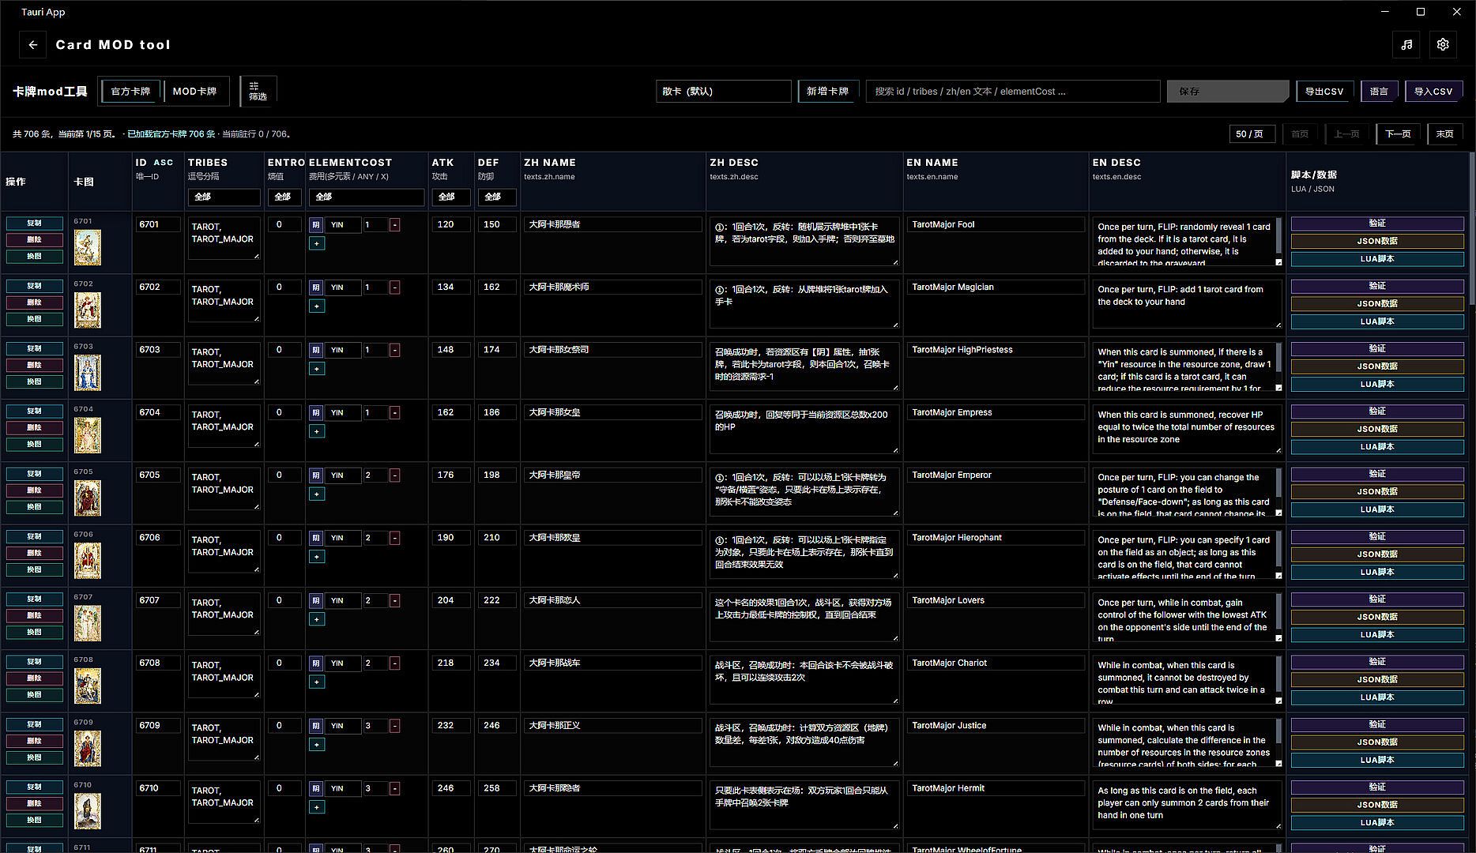Click the 阴 element icon for card 6704
Screen dimensions: 1476x853
point(316,413)
